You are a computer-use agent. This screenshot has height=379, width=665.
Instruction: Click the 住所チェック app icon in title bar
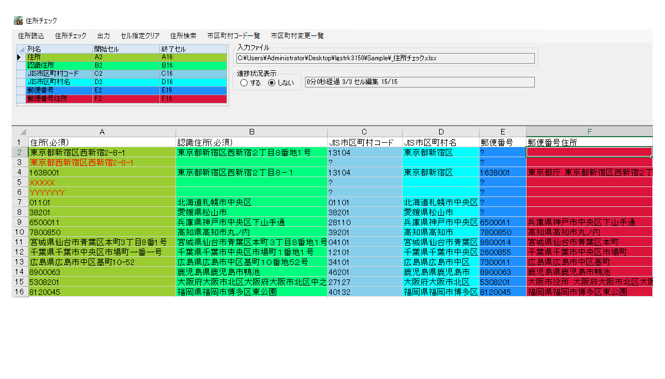tap(19, 21)
